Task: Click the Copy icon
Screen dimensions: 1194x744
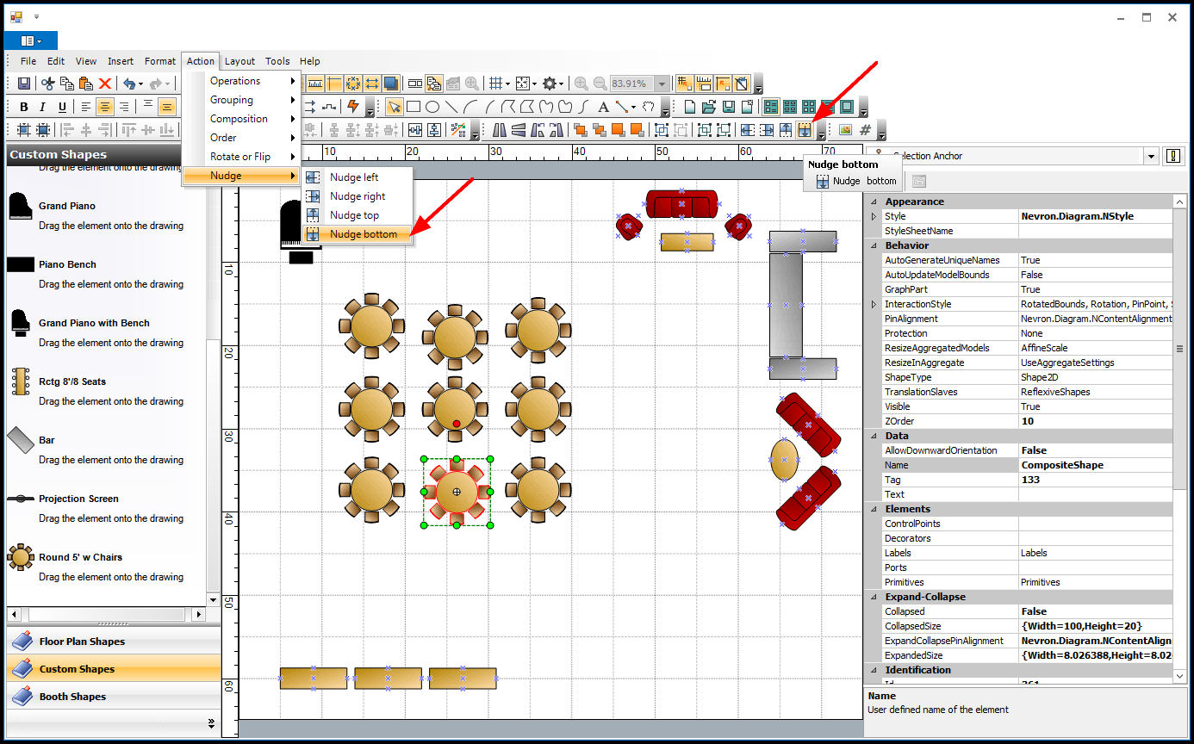Action: tap(67, 84)
